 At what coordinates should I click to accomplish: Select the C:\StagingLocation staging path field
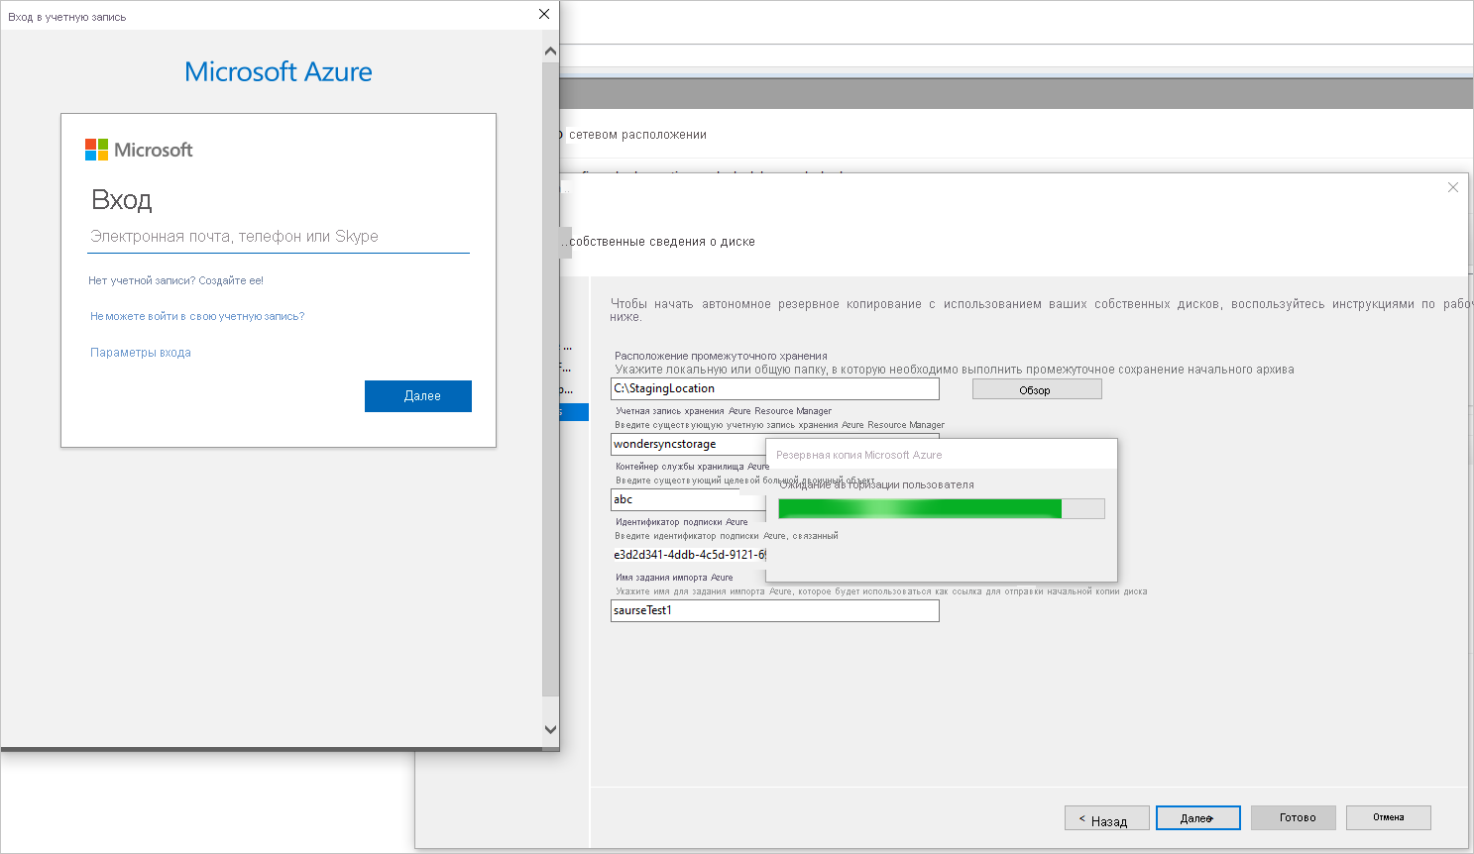coord(773,388)
